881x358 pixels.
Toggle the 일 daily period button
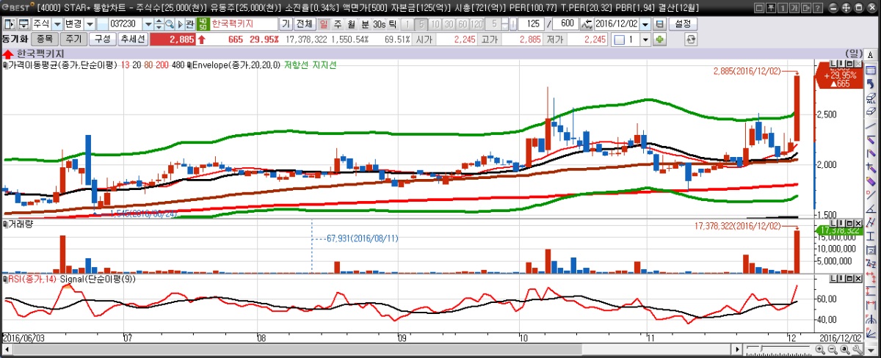click(324, 23)
